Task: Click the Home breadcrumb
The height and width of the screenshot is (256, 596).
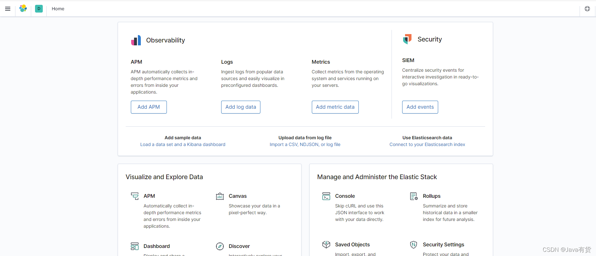Action: (58, 9)
